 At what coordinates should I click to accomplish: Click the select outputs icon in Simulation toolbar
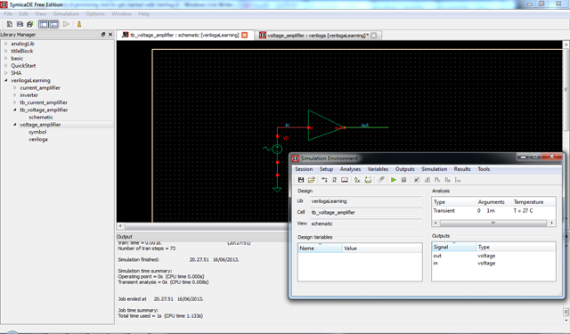(368, 180)
